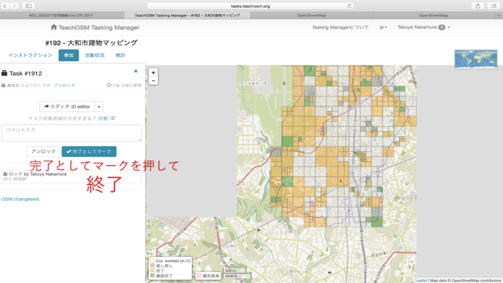503x283 pixels.
Task: Open the Safari share icon
Action: click(x=477, y=6)
